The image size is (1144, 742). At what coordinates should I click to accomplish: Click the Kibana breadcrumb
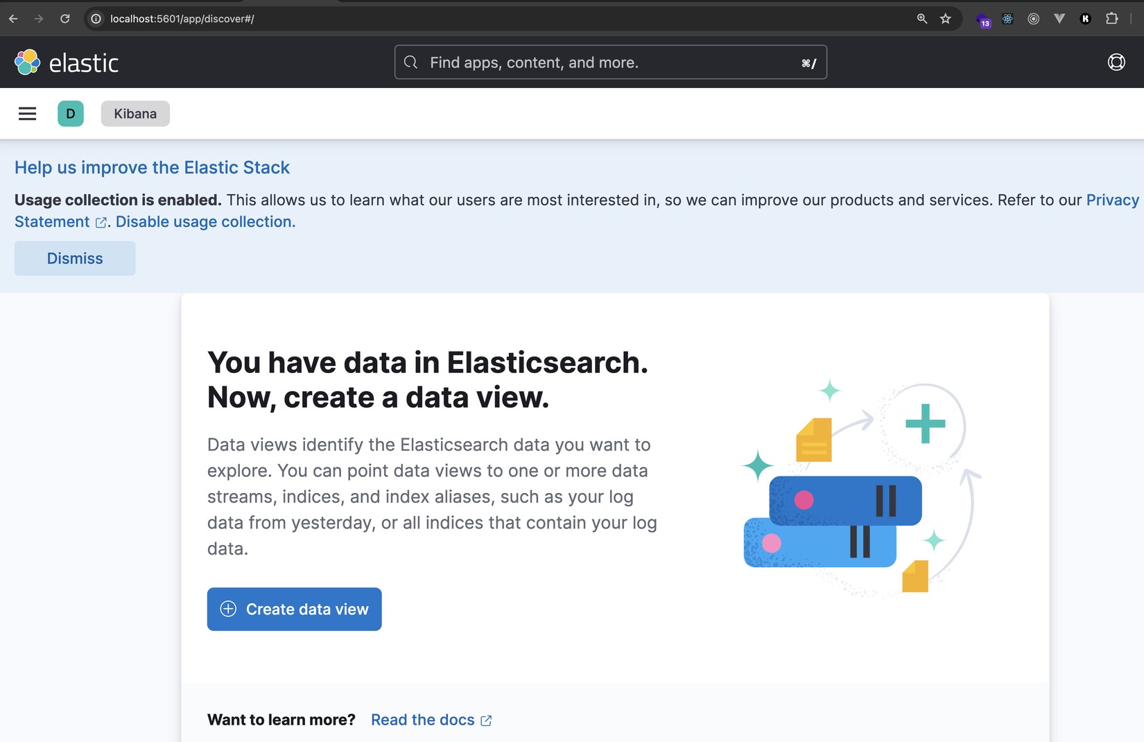pyautogui.click(x=135, y=114)
